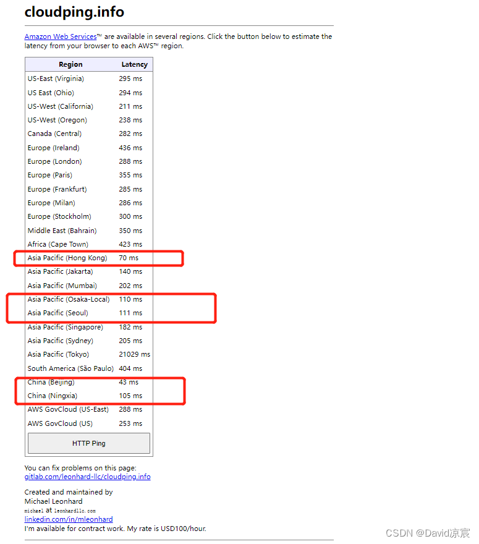Select the Europe (Stockholm) region

point(59,216)
